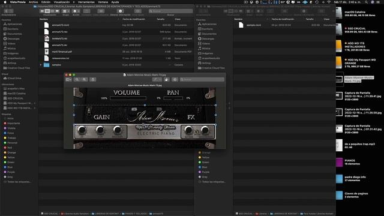Rotate the image using Preview toolbar icon
Image resolution: width=384 pixels, height=216 pixels.
pyautogui.click(x=167, y=80)
